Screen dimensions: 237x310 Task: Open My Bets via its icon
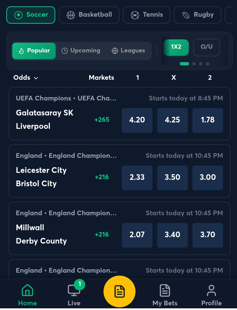[x=165, y=290]
